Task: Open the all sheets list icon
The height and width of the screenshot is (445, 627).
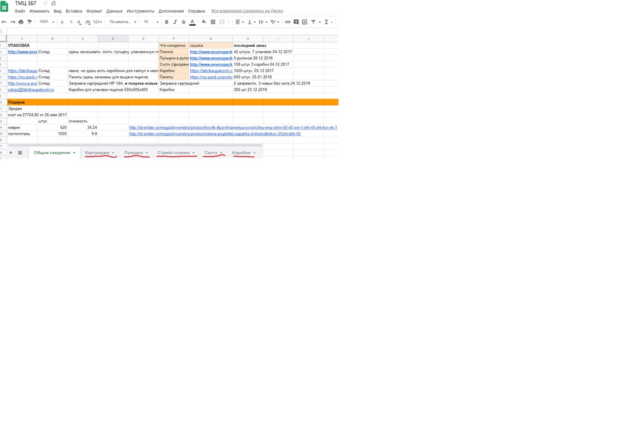Action: (x=20, y=153)
